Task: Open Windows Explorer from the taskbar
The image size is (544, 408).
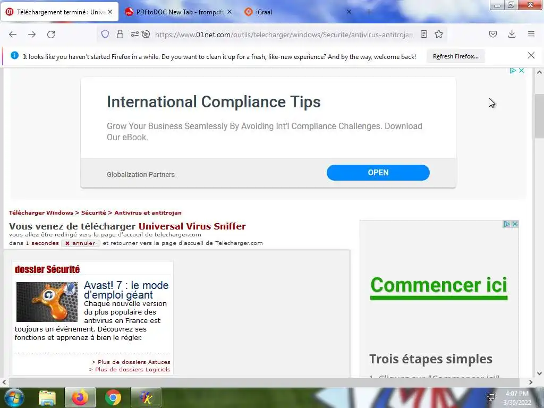Action: [47, 397]
